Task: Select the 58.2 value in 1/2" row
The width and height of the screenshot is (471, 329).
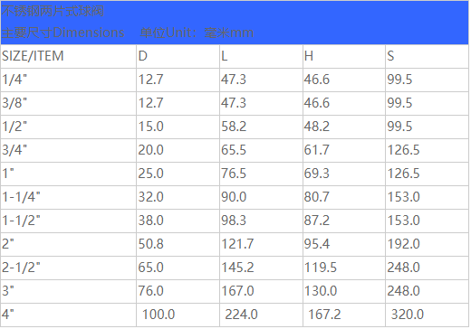Action: click(x=234, y=127)
